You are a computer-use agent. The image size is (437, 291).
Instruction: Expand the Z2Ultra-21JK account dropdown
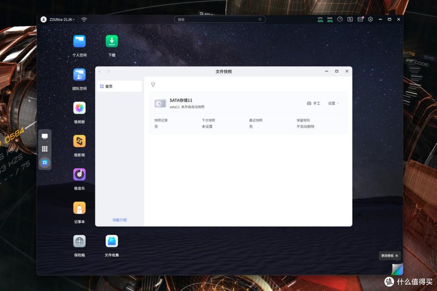click(x=62, y=19)
